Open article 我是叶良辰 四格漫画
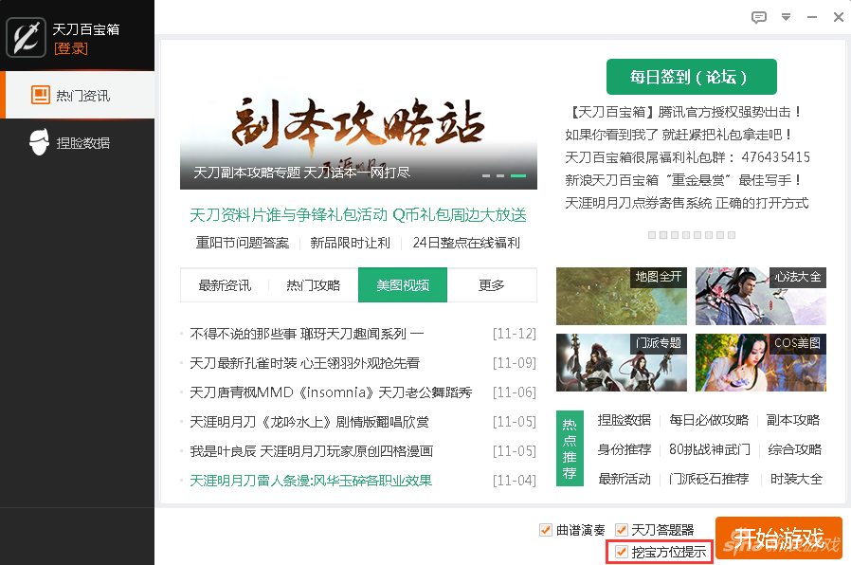Viewport: 851px width, 565px height. tap(312, 451)
